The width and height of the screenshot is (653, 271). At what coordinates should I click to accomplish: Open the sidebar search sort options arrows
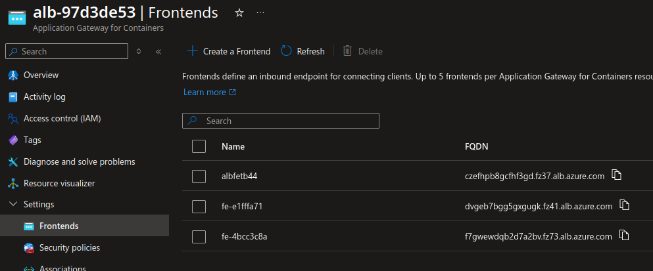tap(139, 51)
